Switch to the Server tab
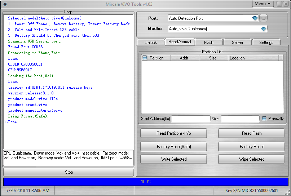Screen dimensions: 291x196 [x=237, y=42]
